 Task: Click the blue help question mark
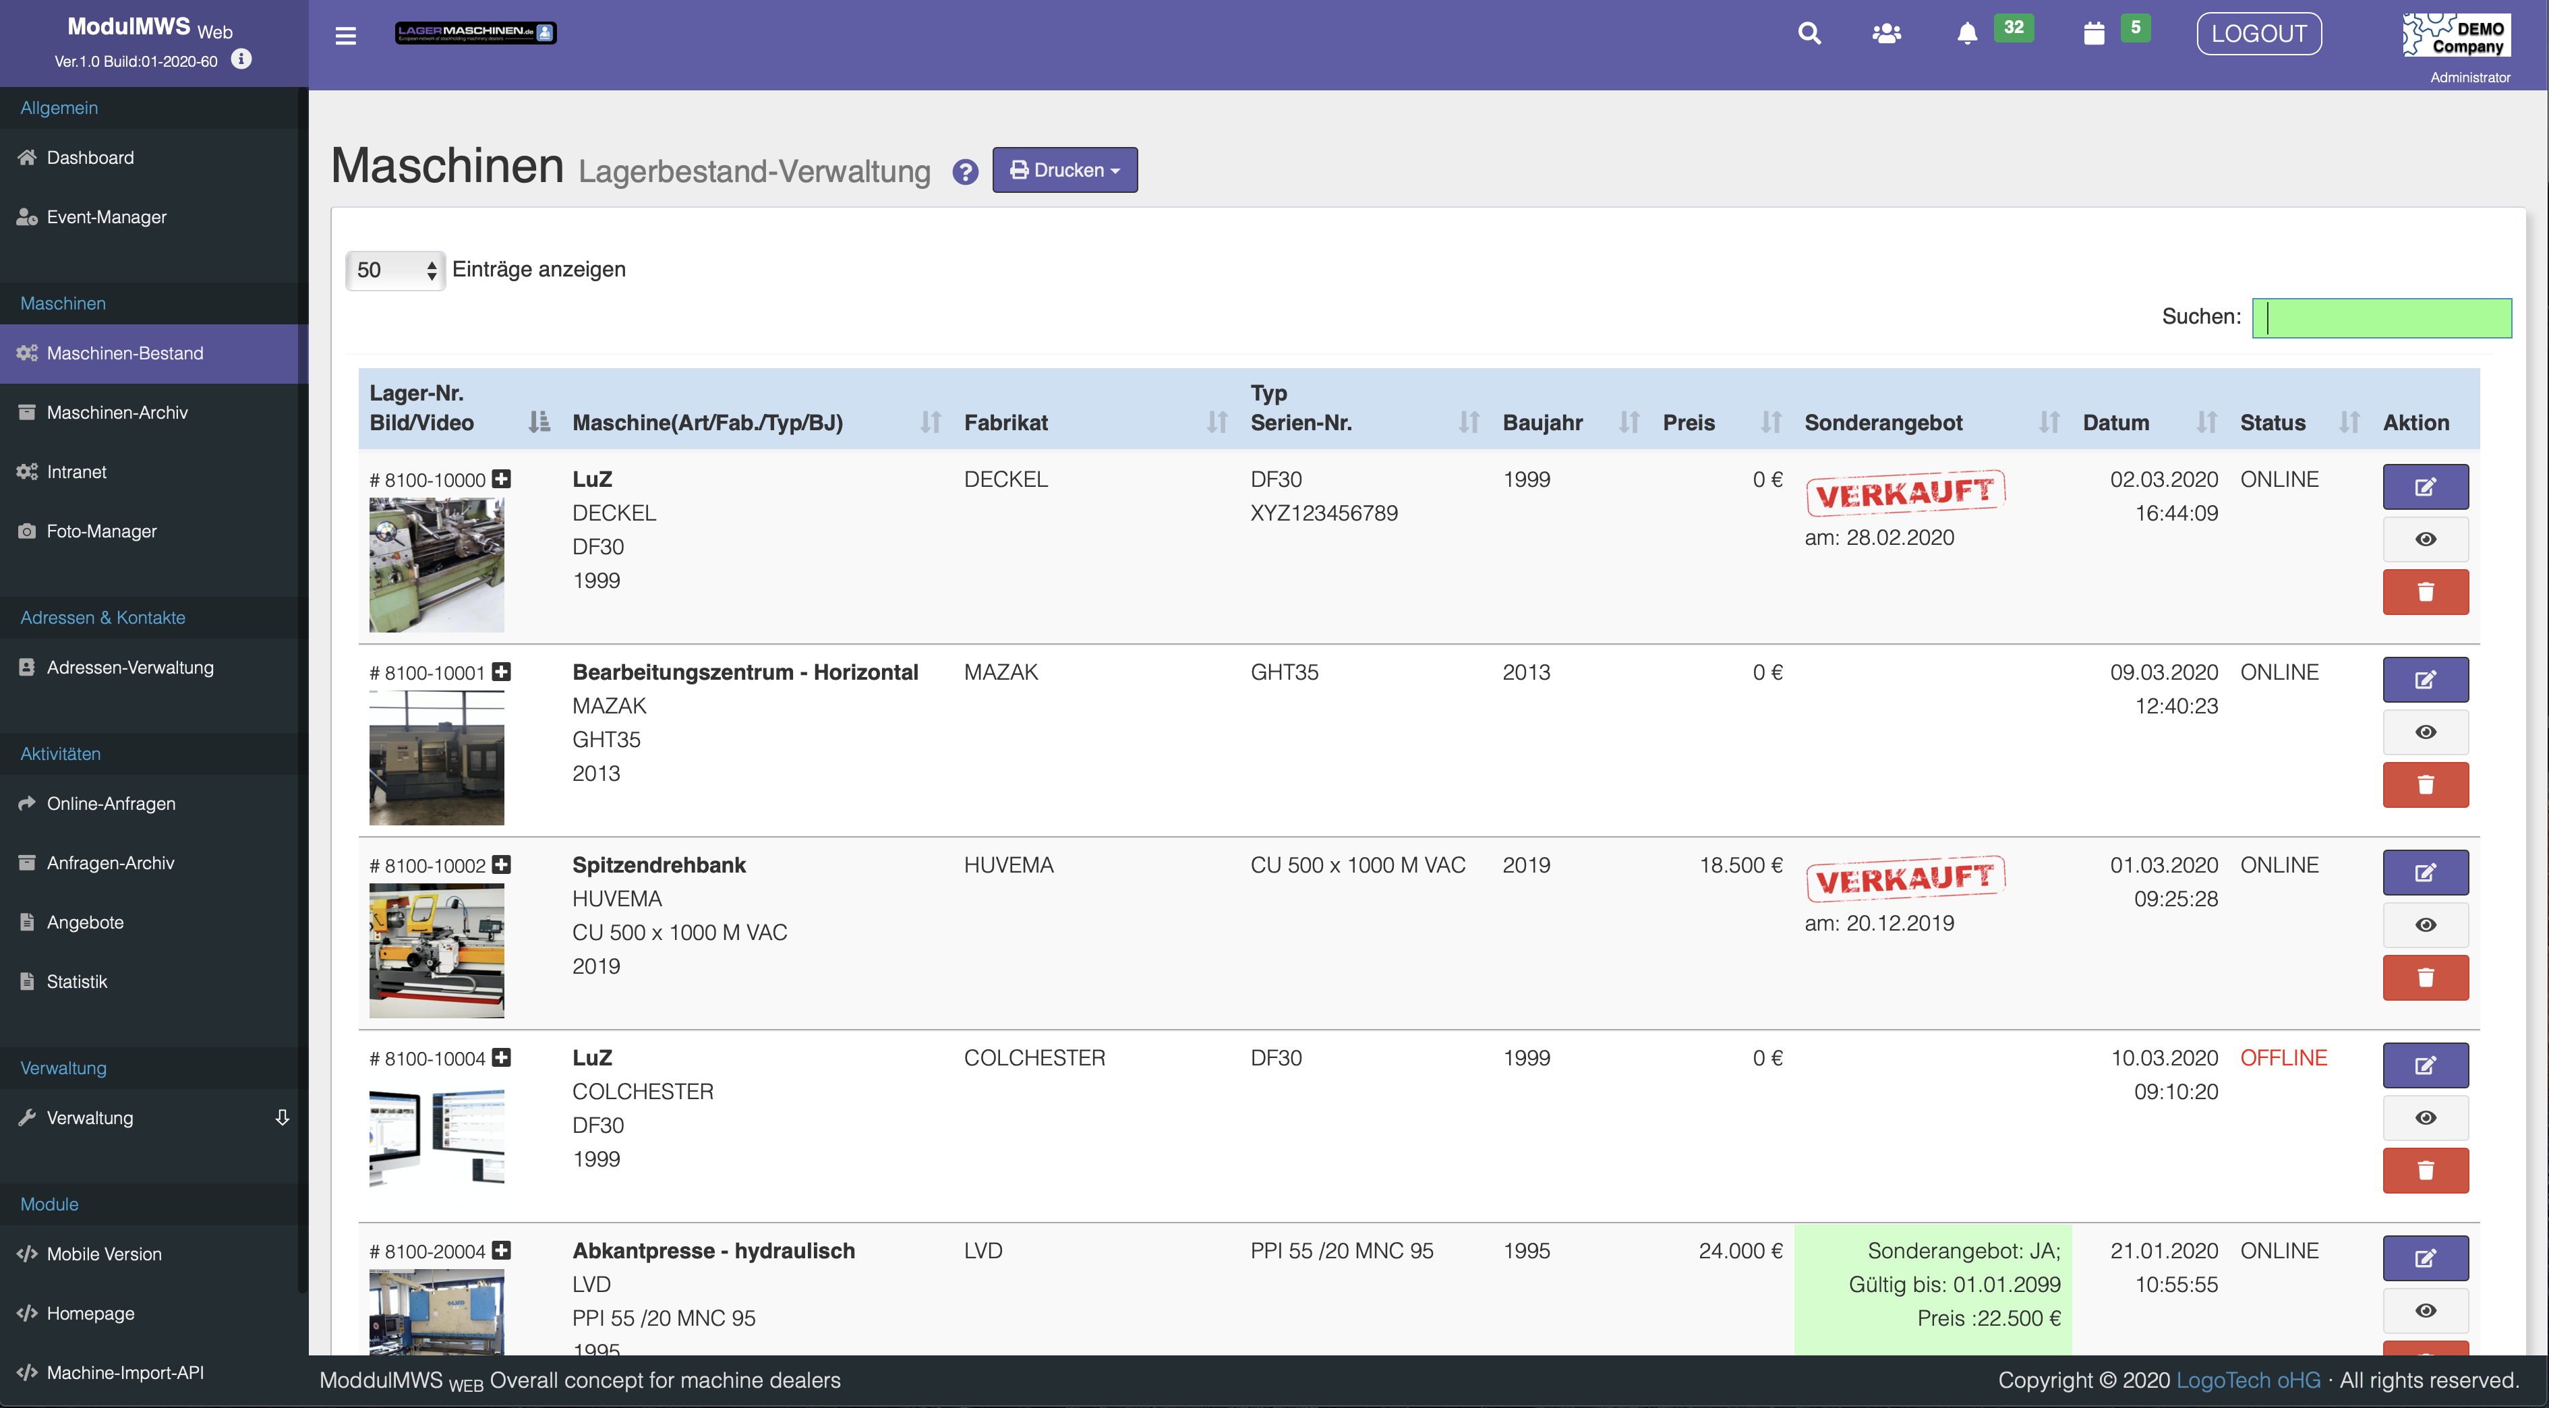click(965, 172)
